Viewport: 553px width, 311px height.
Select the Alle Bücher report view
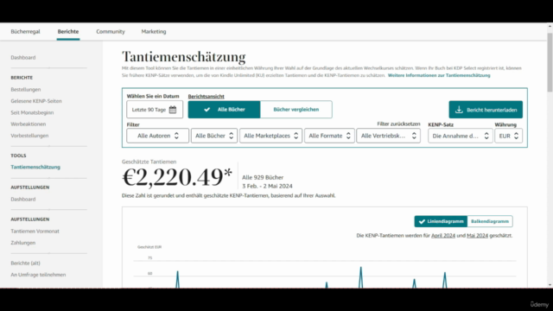point(224,110)
